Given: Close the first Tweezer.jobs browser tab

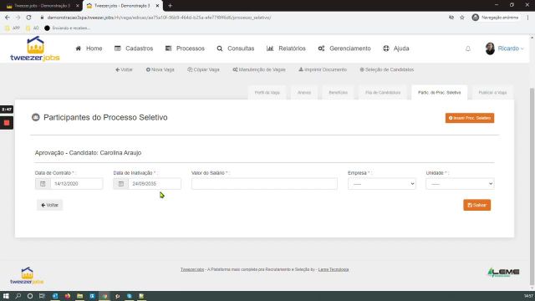Looking at the screenshot, I should [x=78, y=6].
